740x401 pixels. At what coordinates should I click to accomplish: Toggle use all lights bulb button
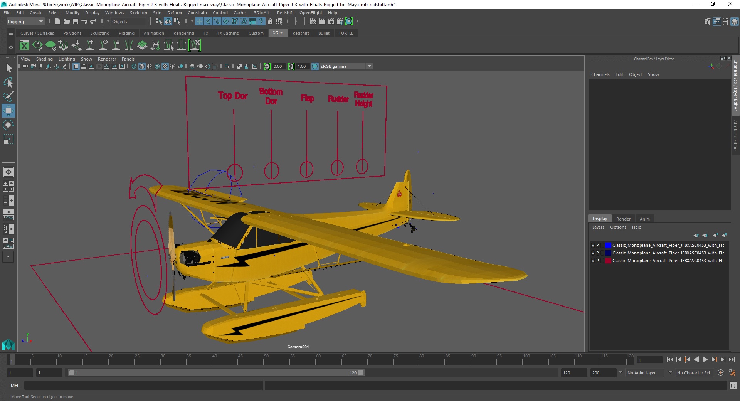point(173,66)
